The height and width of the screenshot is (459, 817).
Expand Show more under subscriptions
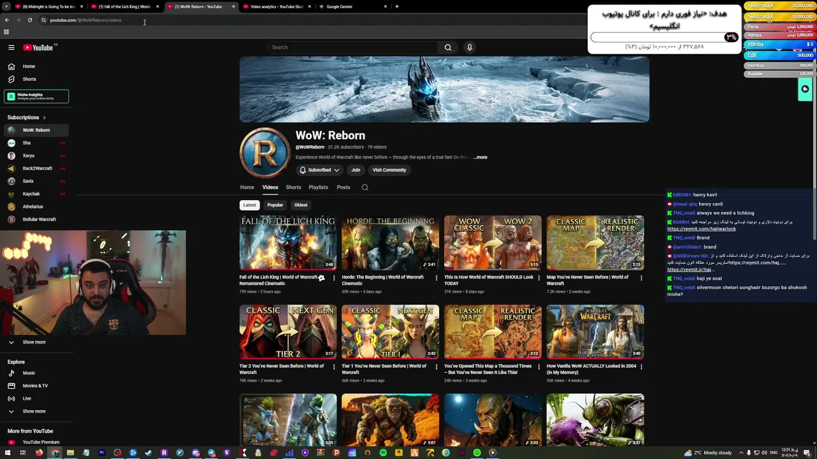pyautogui.click(x=36, y=342)
